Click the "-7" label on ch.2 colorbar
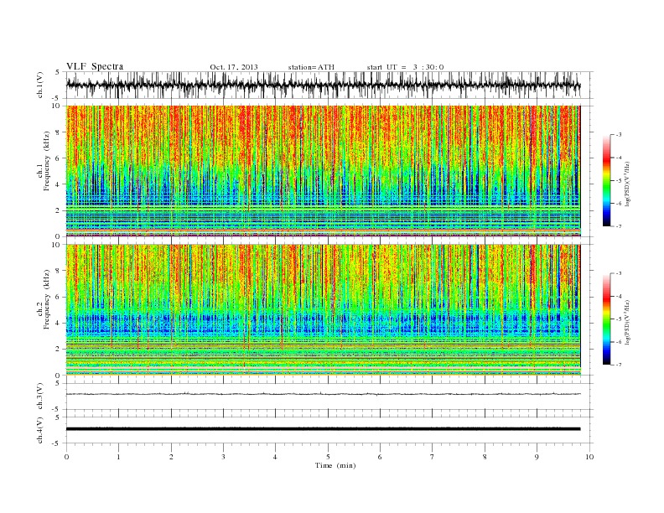Screen dimensions: 664x513 point(619,365)
